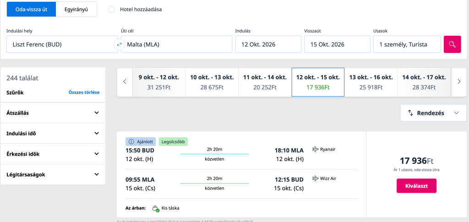The image size is (469, 222).
Task: Click the Wizz Air airplane icon
Action: pos(315,179)
